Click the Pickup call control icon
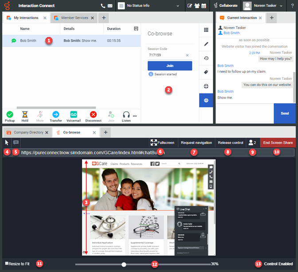The height and width of the screenshot is (272, 298). coord(10,114)
